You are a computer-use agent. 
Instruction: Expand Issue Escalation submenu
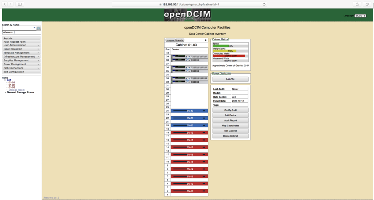(x=21, y=49)
